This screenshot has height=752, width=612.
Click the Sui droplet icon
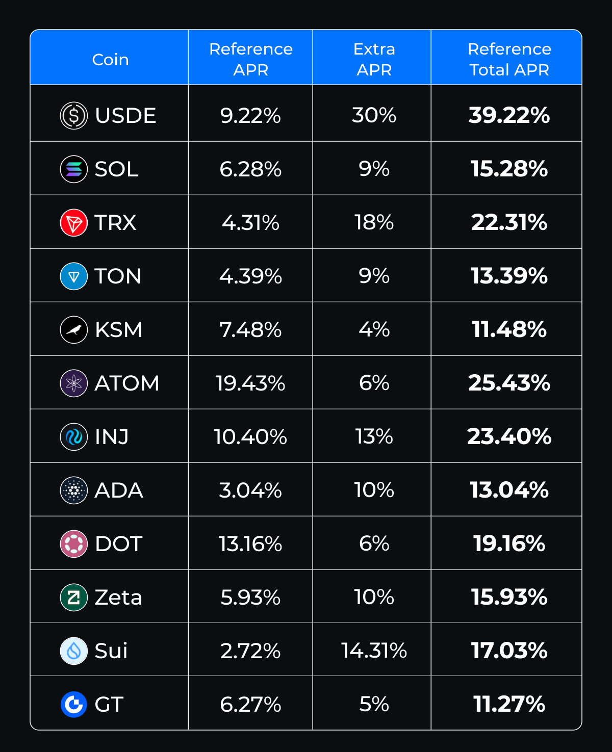[74, 651]
